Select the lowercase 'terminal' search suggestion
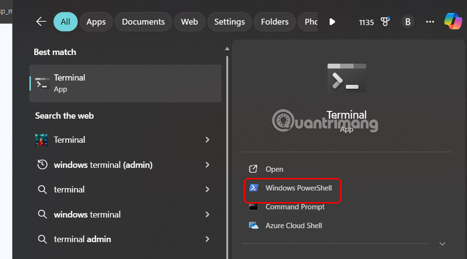The height and width of the screenshot is (259, 467). coord(69,190)
